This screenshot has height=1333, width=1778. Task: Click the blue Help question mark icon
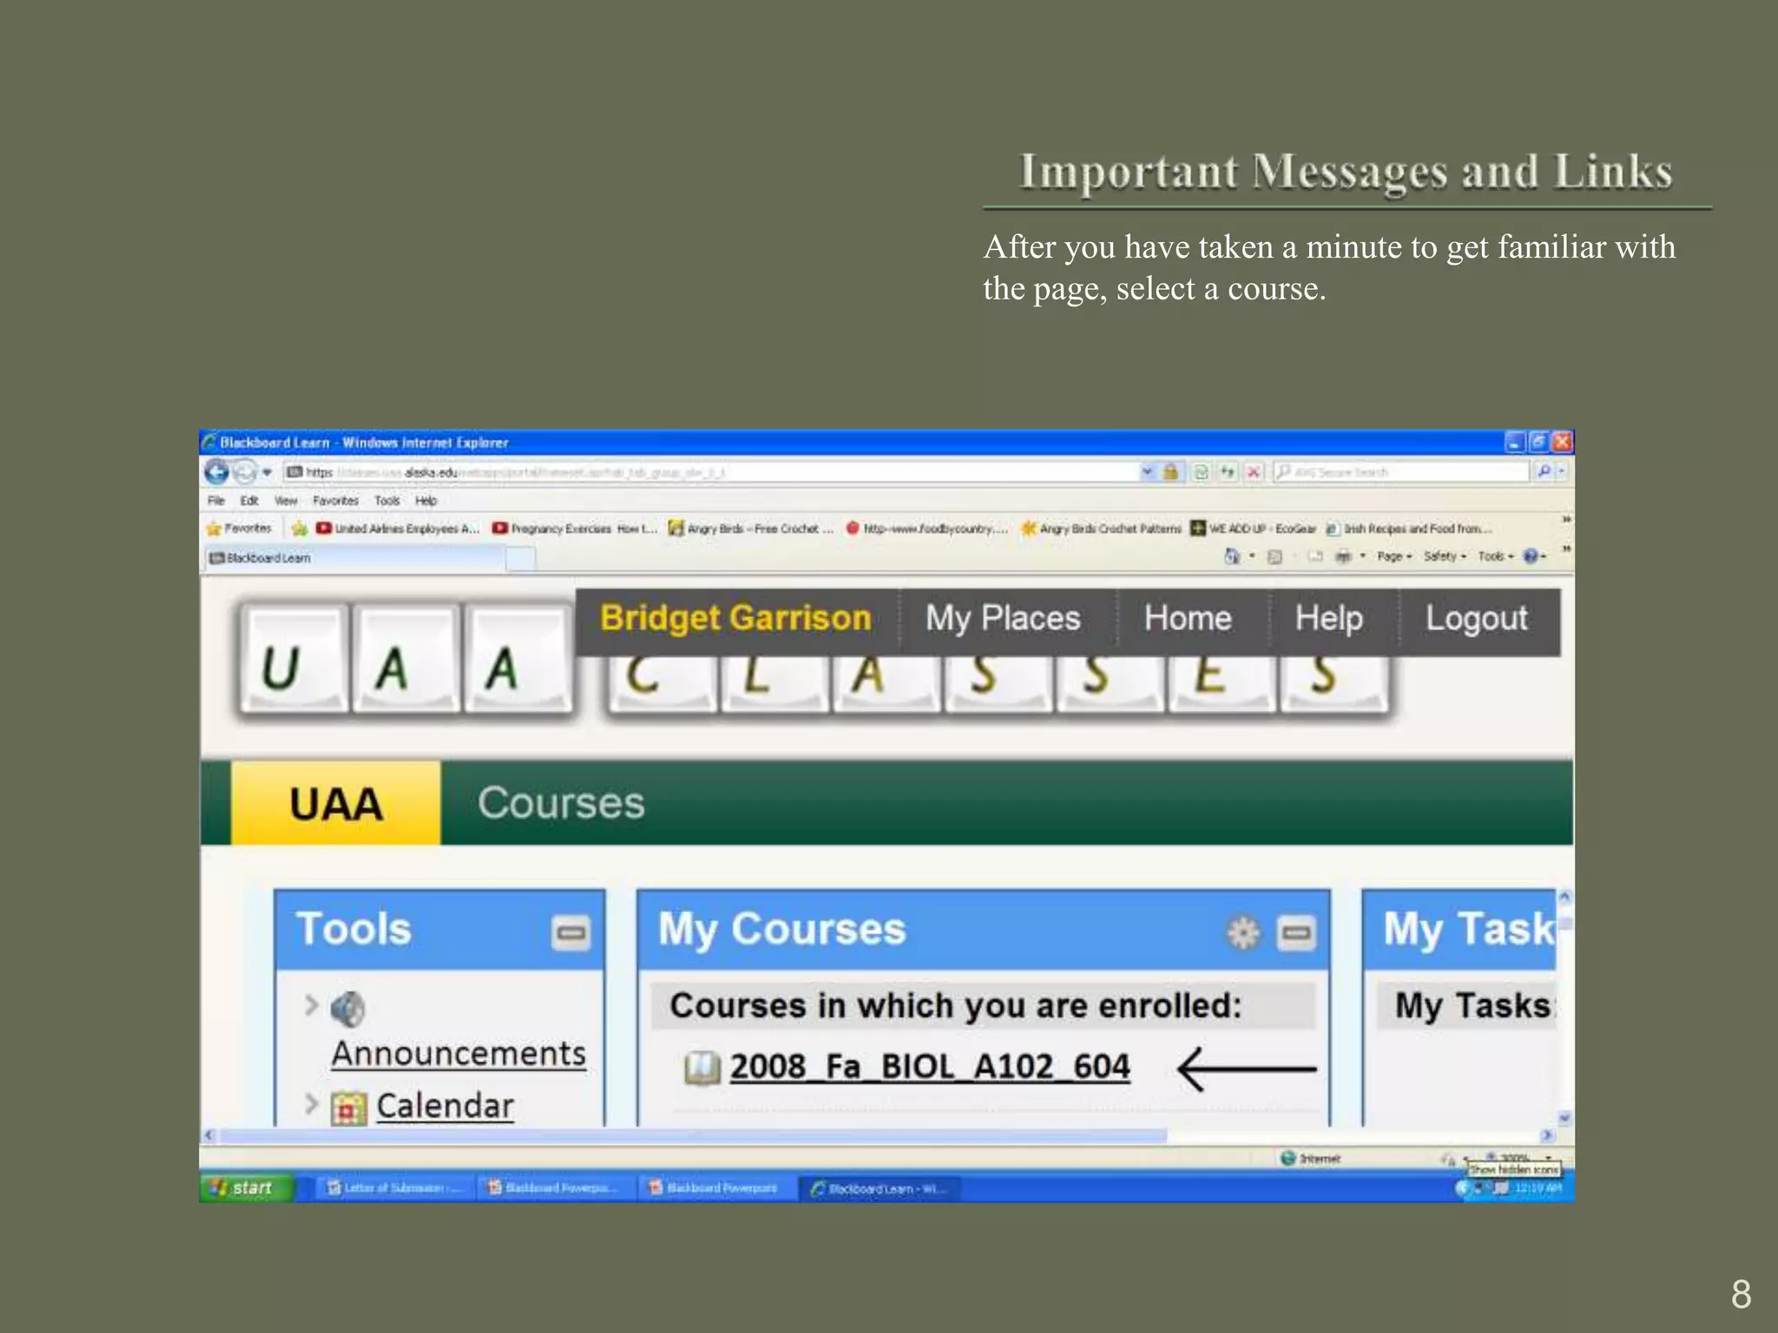[x=1531, y=556]
